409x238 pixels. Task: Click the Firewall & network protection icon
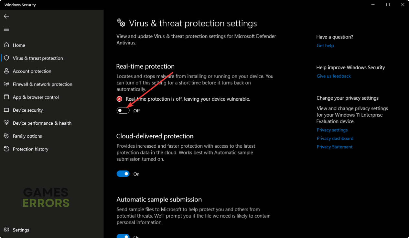click(x=6, y=84)
